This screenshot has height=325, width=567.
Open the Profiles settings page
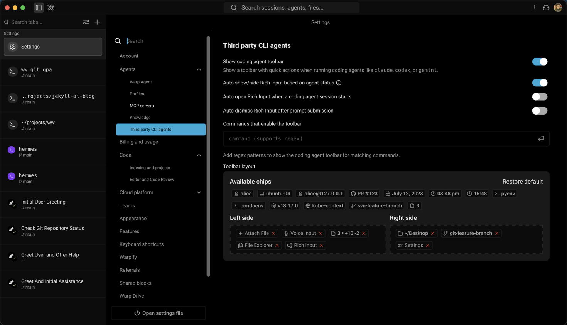[137, 94]
